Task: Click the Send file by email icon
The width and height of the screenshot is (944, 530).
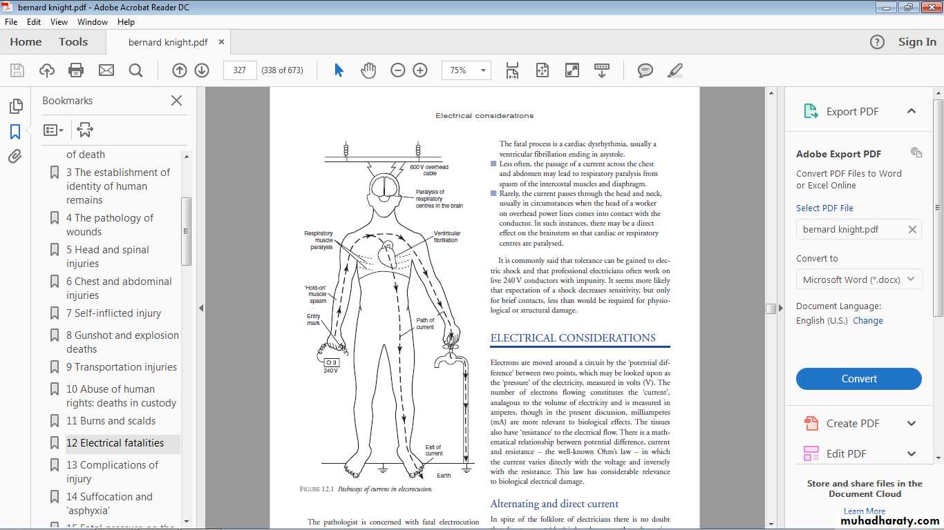Action: [x=106, y=70]
